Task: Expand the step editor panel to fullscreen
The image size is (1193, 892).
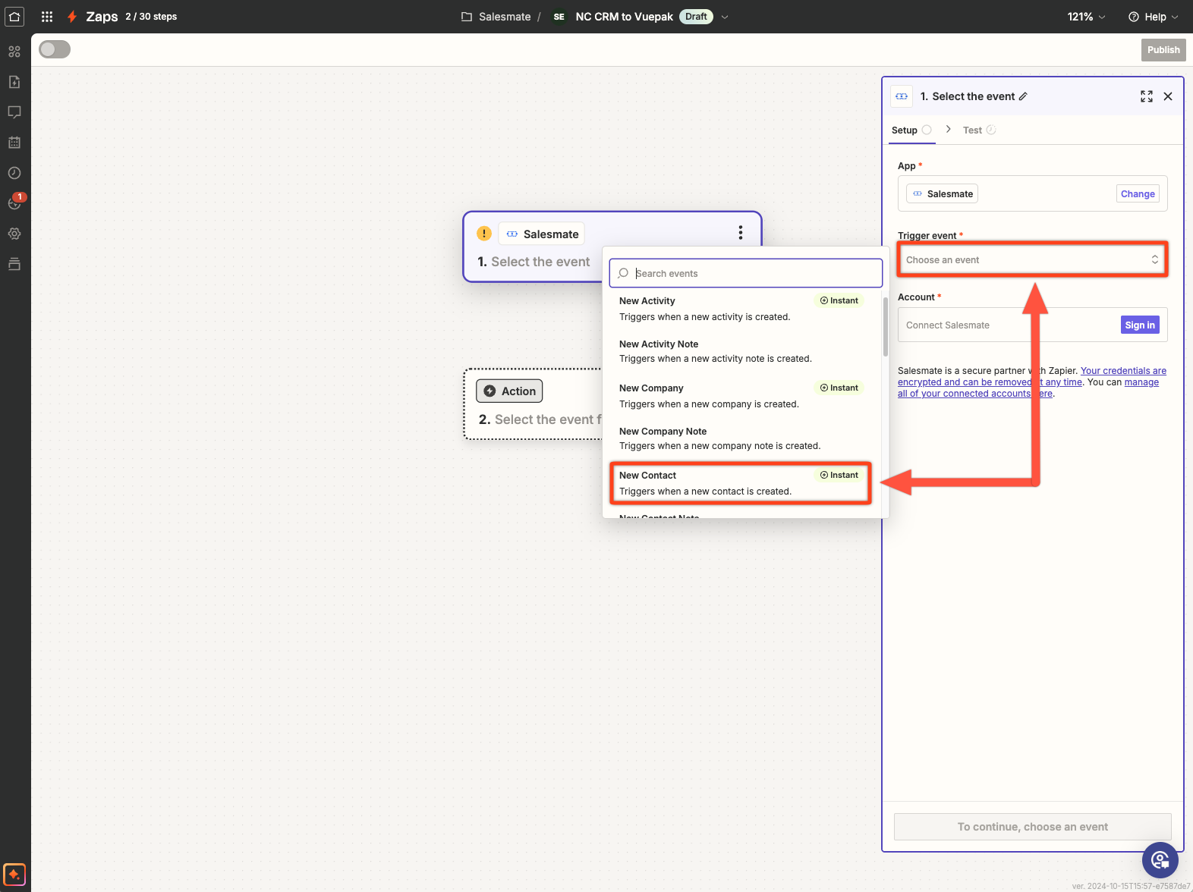Action: [1146, 96]
